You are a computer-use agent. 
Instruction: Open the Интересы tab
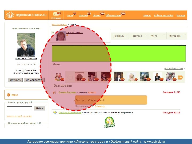[x=175, y=36]
